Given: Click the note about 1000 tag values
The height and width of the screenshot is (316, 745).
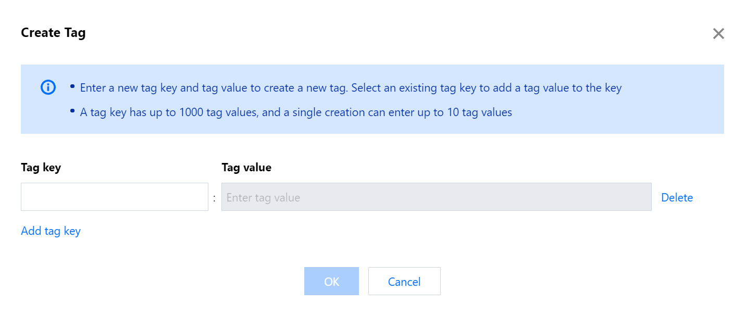Looking at the screenshot, I should click(x=296, y=112).
